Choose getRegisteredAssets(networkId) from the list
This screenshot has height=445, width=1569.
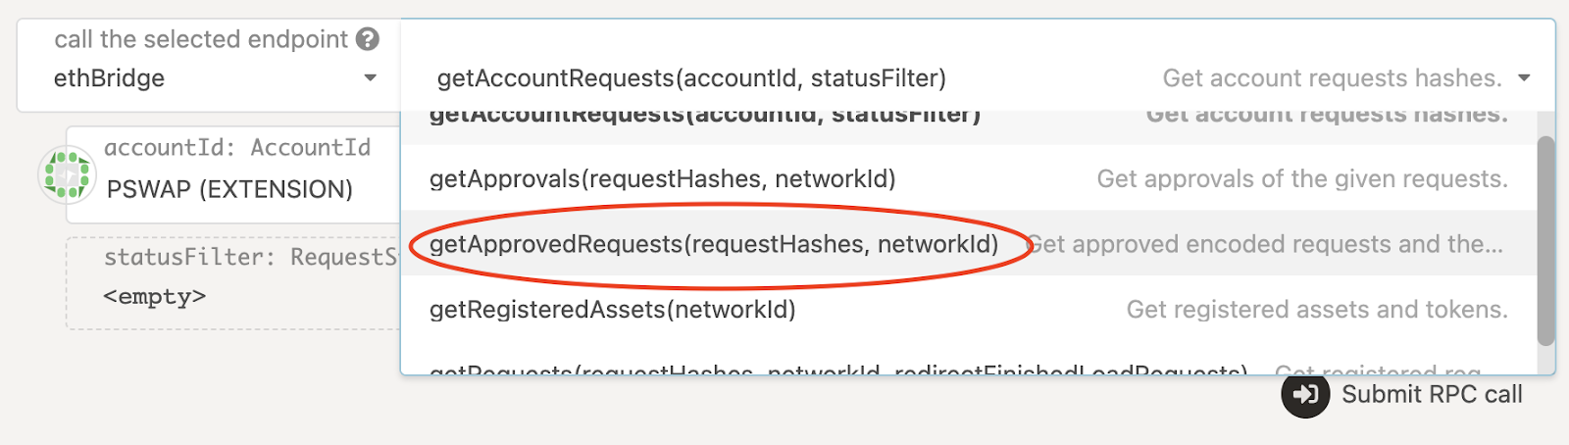[x=969, y=309]
